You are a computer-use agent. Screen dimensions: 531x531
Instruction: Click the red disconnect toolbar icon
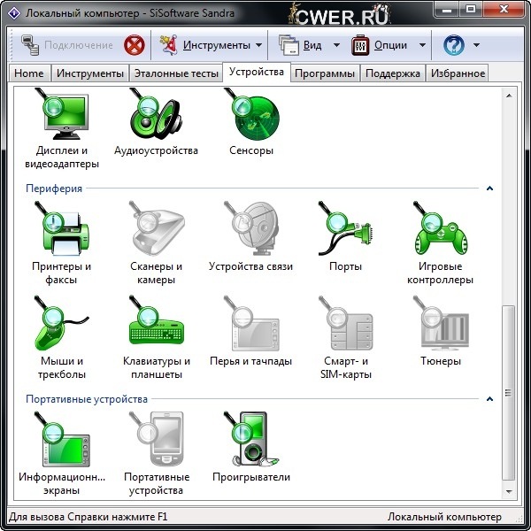click(x=134, y=45)
